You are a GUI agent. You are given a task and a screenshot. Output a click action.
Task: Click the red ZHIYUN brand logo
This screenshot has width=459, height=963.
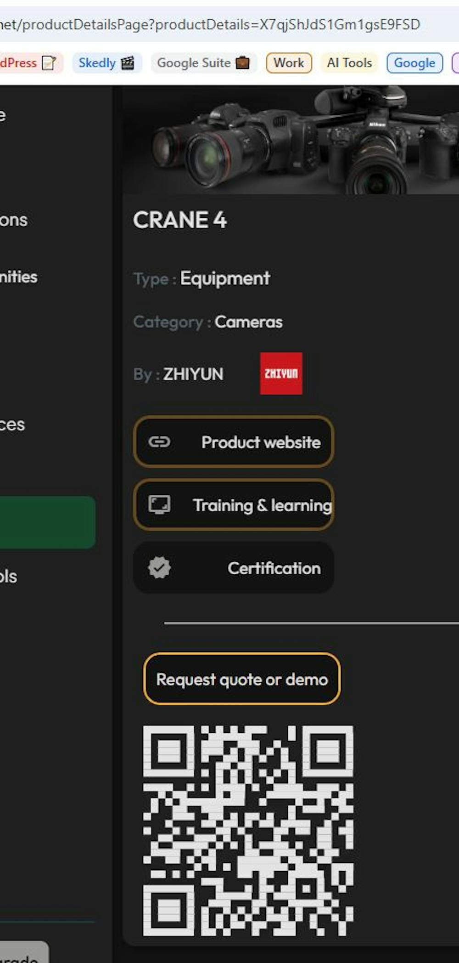281,374
